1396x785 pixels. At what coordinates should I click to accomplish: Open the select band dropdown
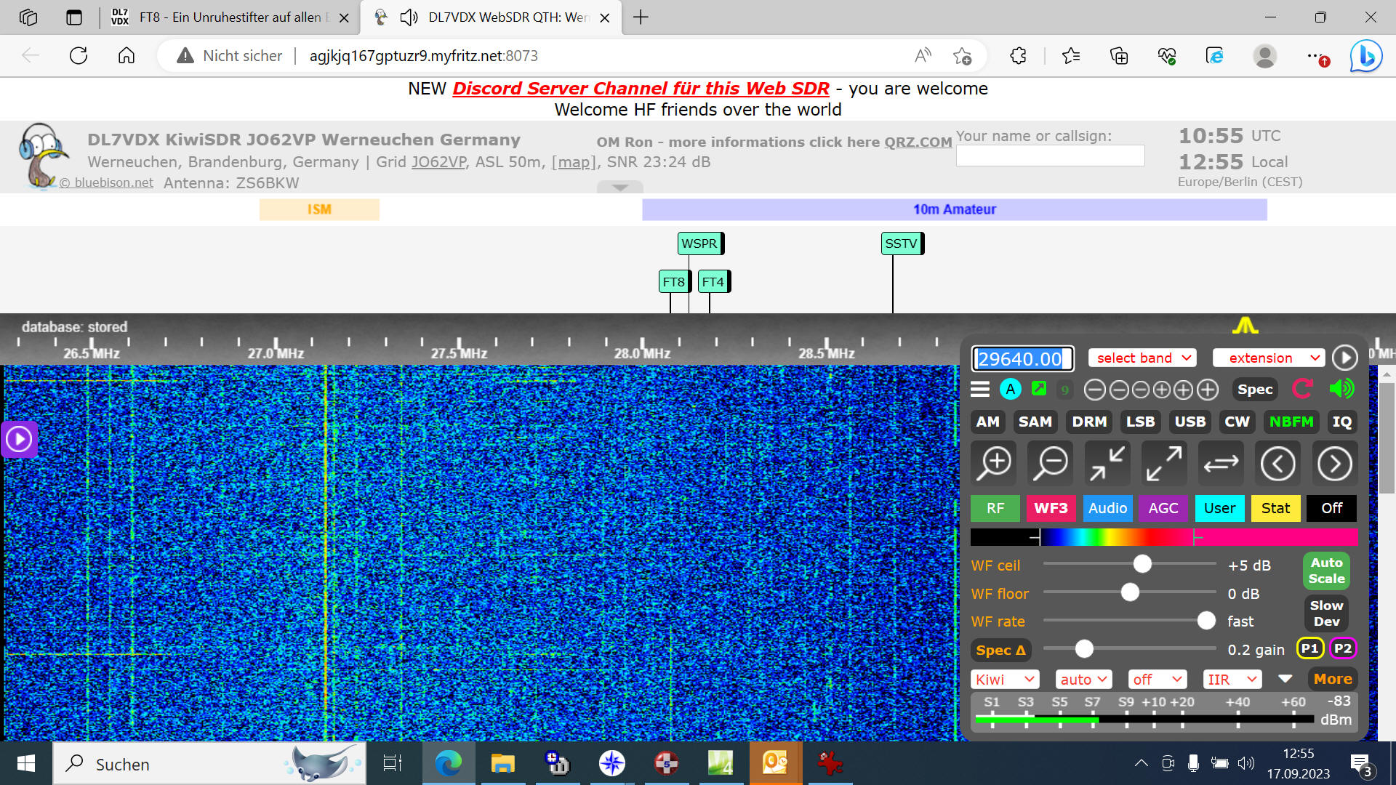(1143, 358)
